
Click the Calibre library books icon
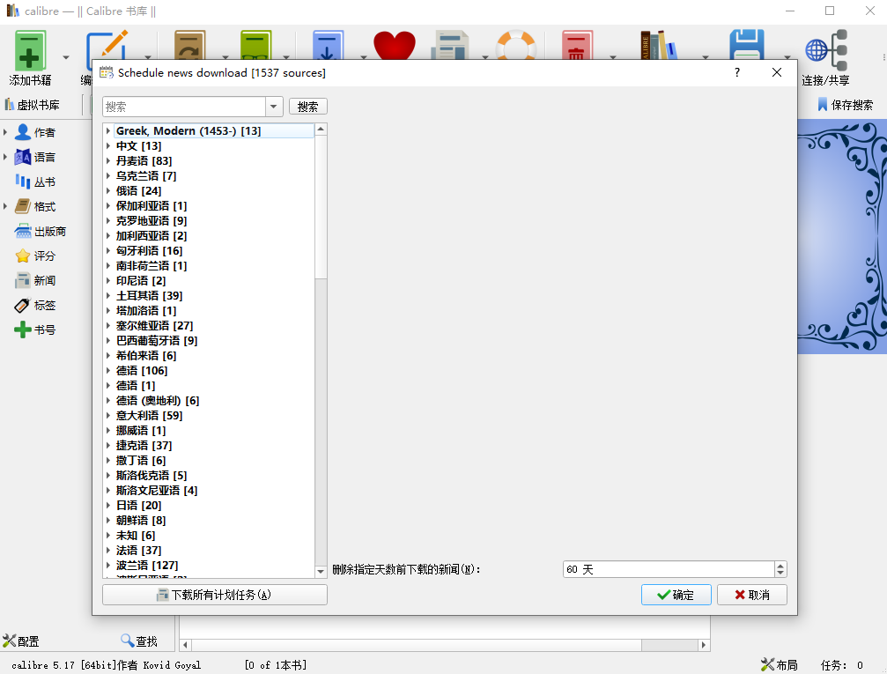pos(659,45)
